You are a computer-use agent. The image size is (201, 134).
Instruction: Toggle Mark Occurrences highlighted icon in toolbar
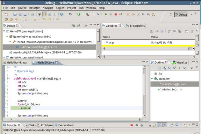click(x=45, y=14)
